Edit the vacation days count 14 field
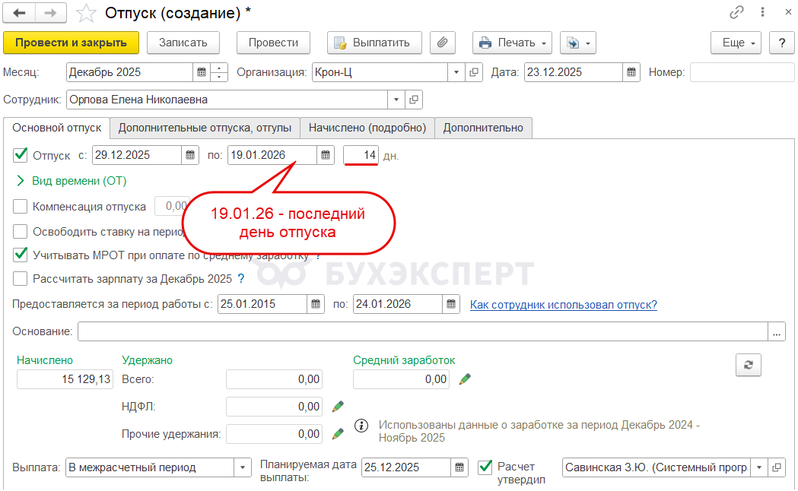This screenshot has height=491, width=798. [x=361, y=155]
